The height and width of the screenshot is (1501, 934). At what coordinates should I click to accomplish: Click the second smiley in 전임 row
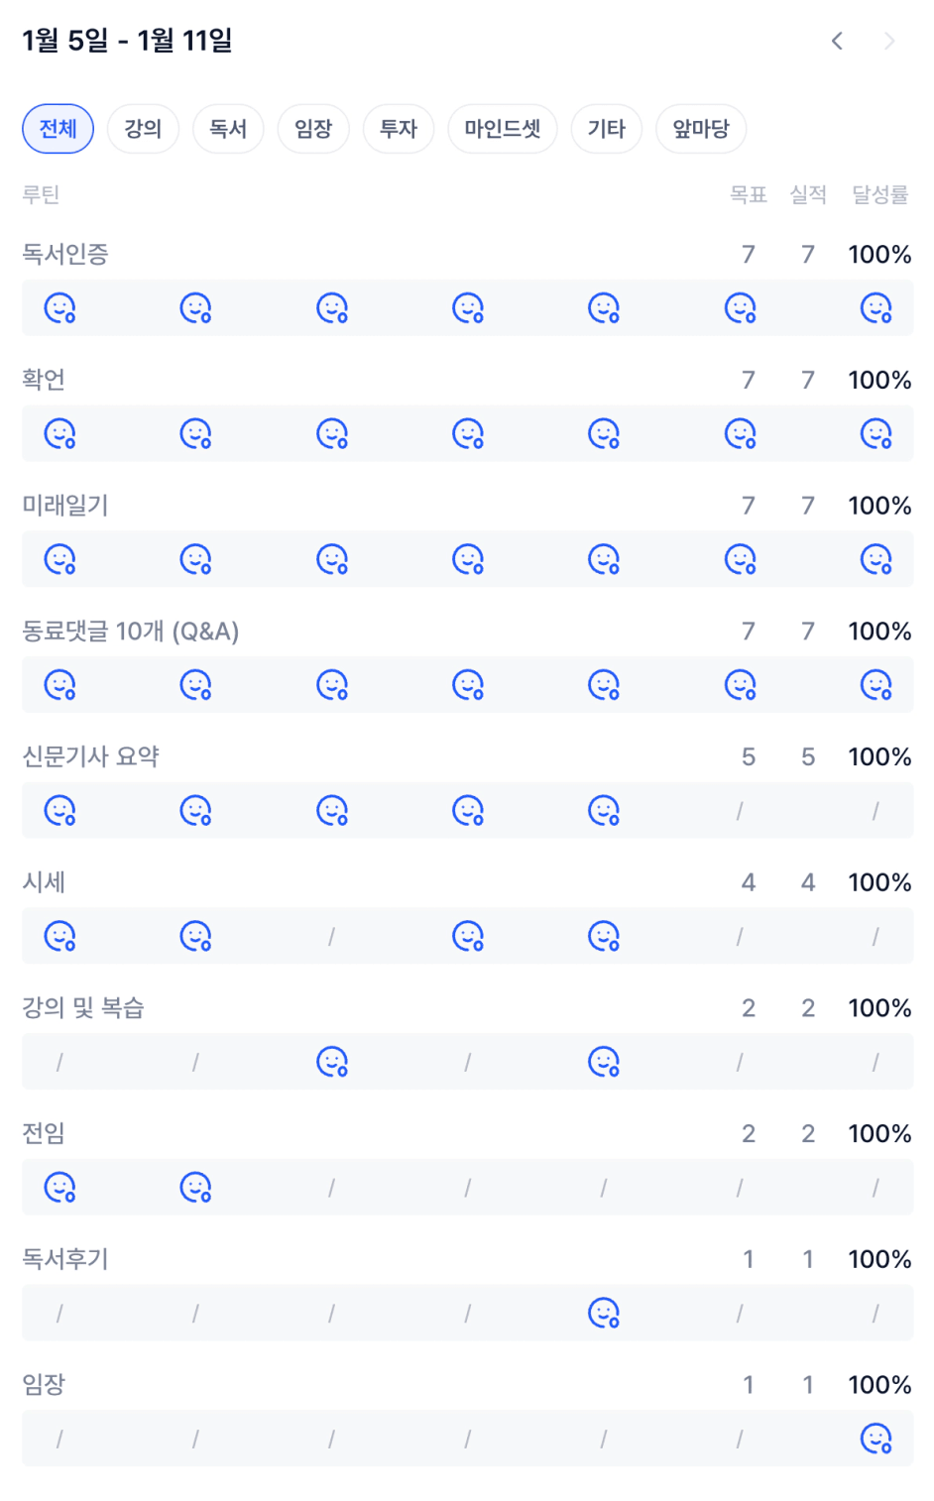pyautogui.click(x=195, y=1188)
